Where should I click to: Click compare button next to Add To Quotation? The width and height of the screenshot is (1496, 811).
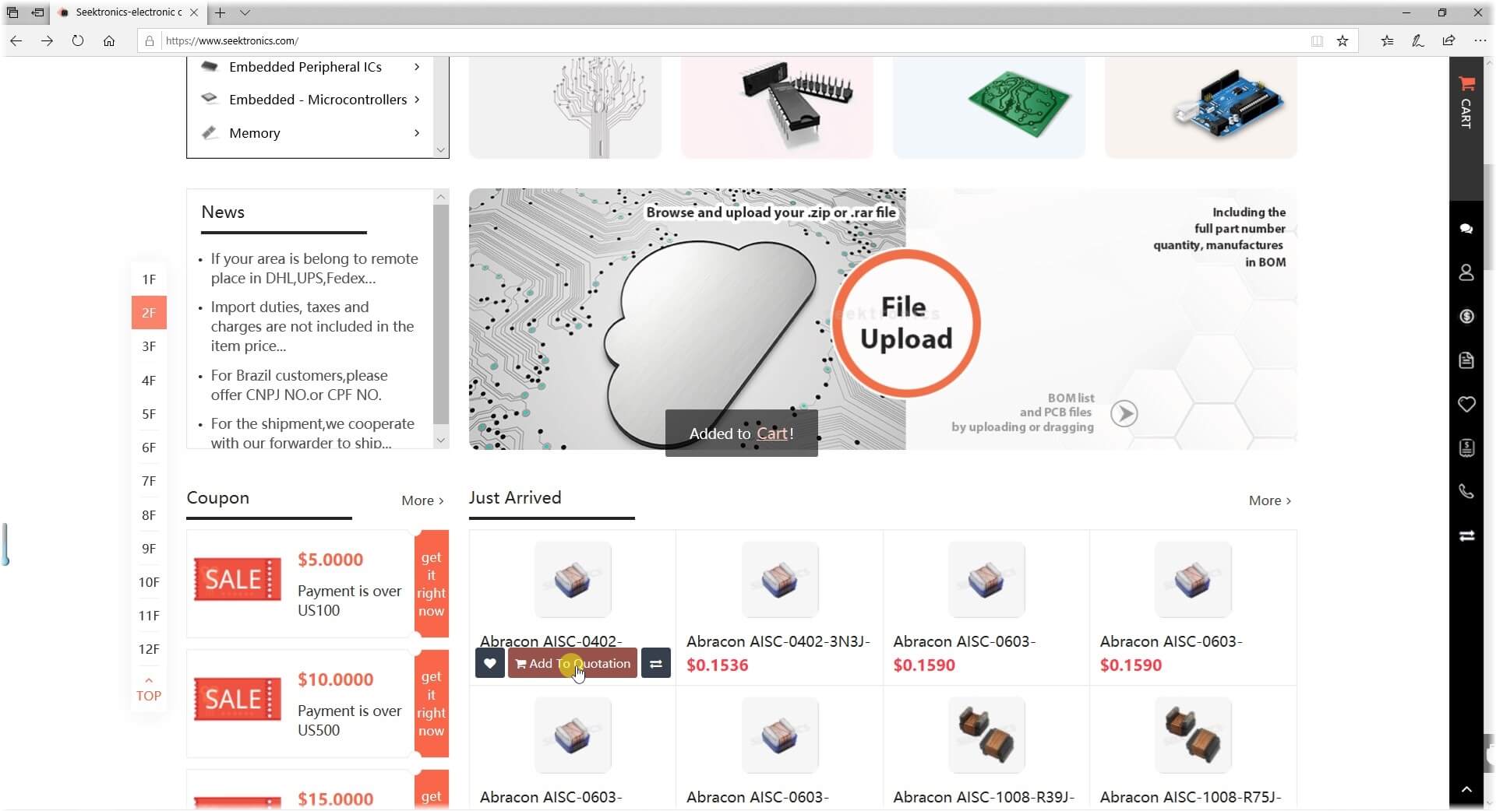(x=655, y=663)
